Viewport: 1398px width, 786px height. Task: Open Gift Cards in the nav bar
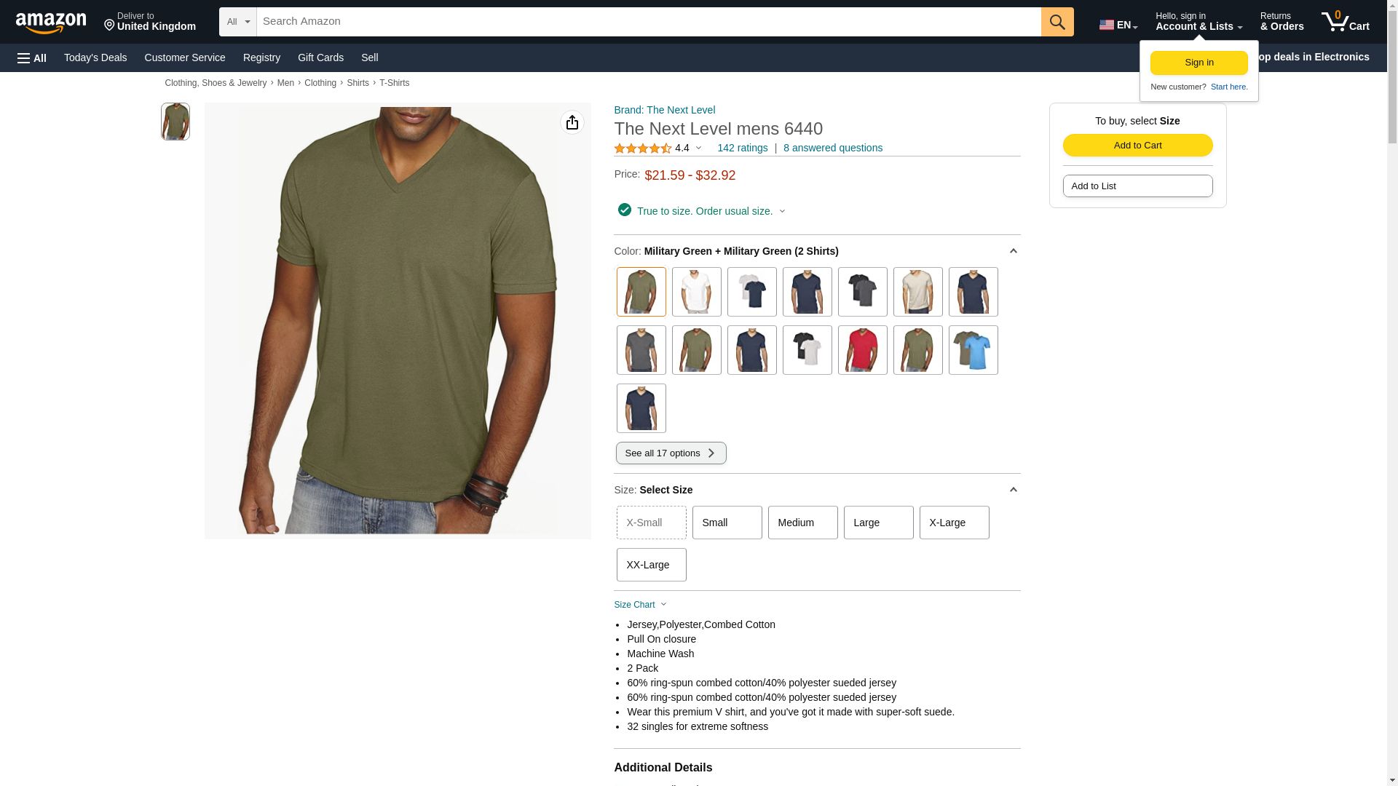(320, 57)
